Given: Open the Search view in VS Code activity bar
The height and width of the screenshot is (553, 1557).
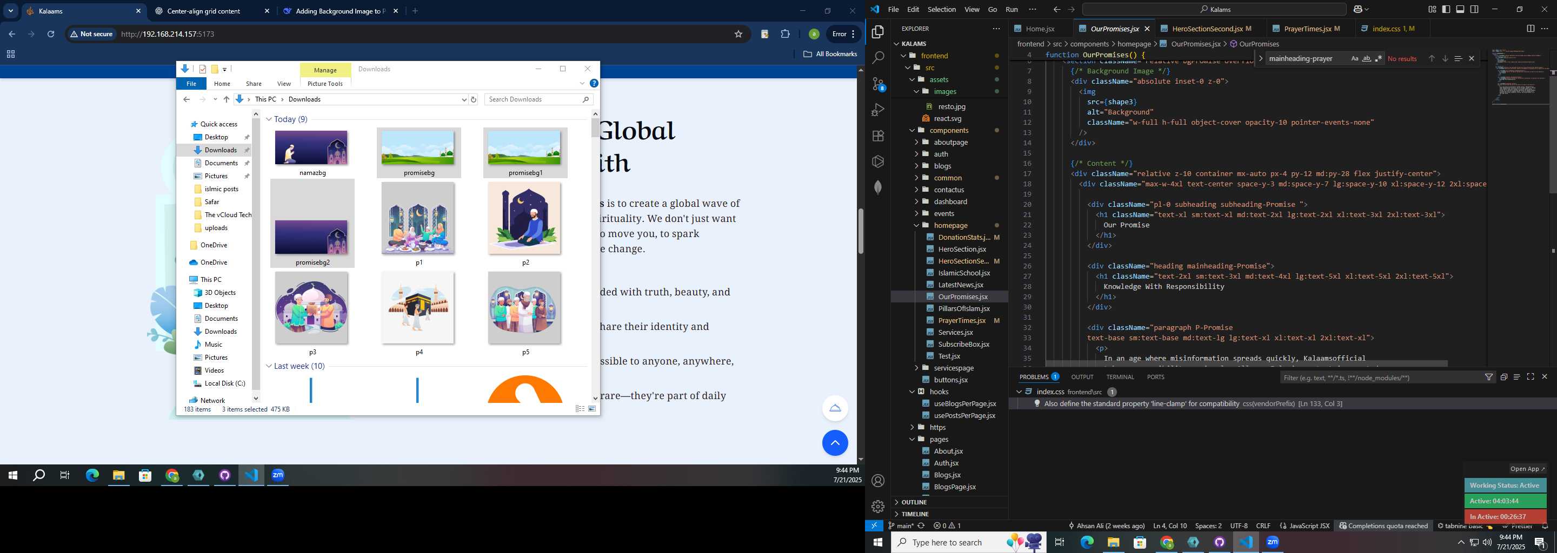Looking at the screenshot, I should pyautogui.click(x=877, y=58).
